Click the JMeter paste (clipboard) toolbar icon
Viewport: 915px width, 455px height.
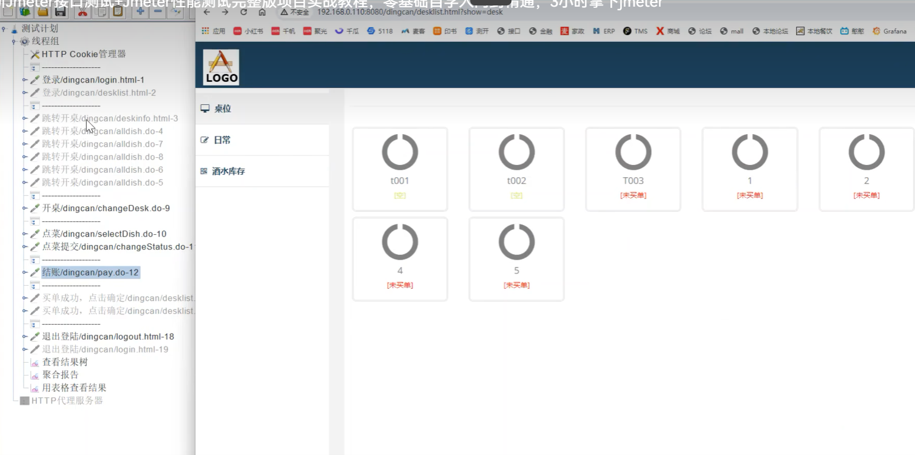click(118, 11)
